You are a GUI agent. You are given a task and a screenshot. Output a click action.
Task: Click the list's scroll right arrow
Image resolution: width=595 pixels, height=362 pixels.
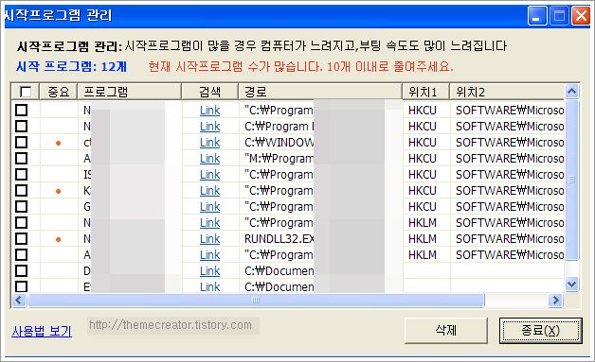click(556, 301)
